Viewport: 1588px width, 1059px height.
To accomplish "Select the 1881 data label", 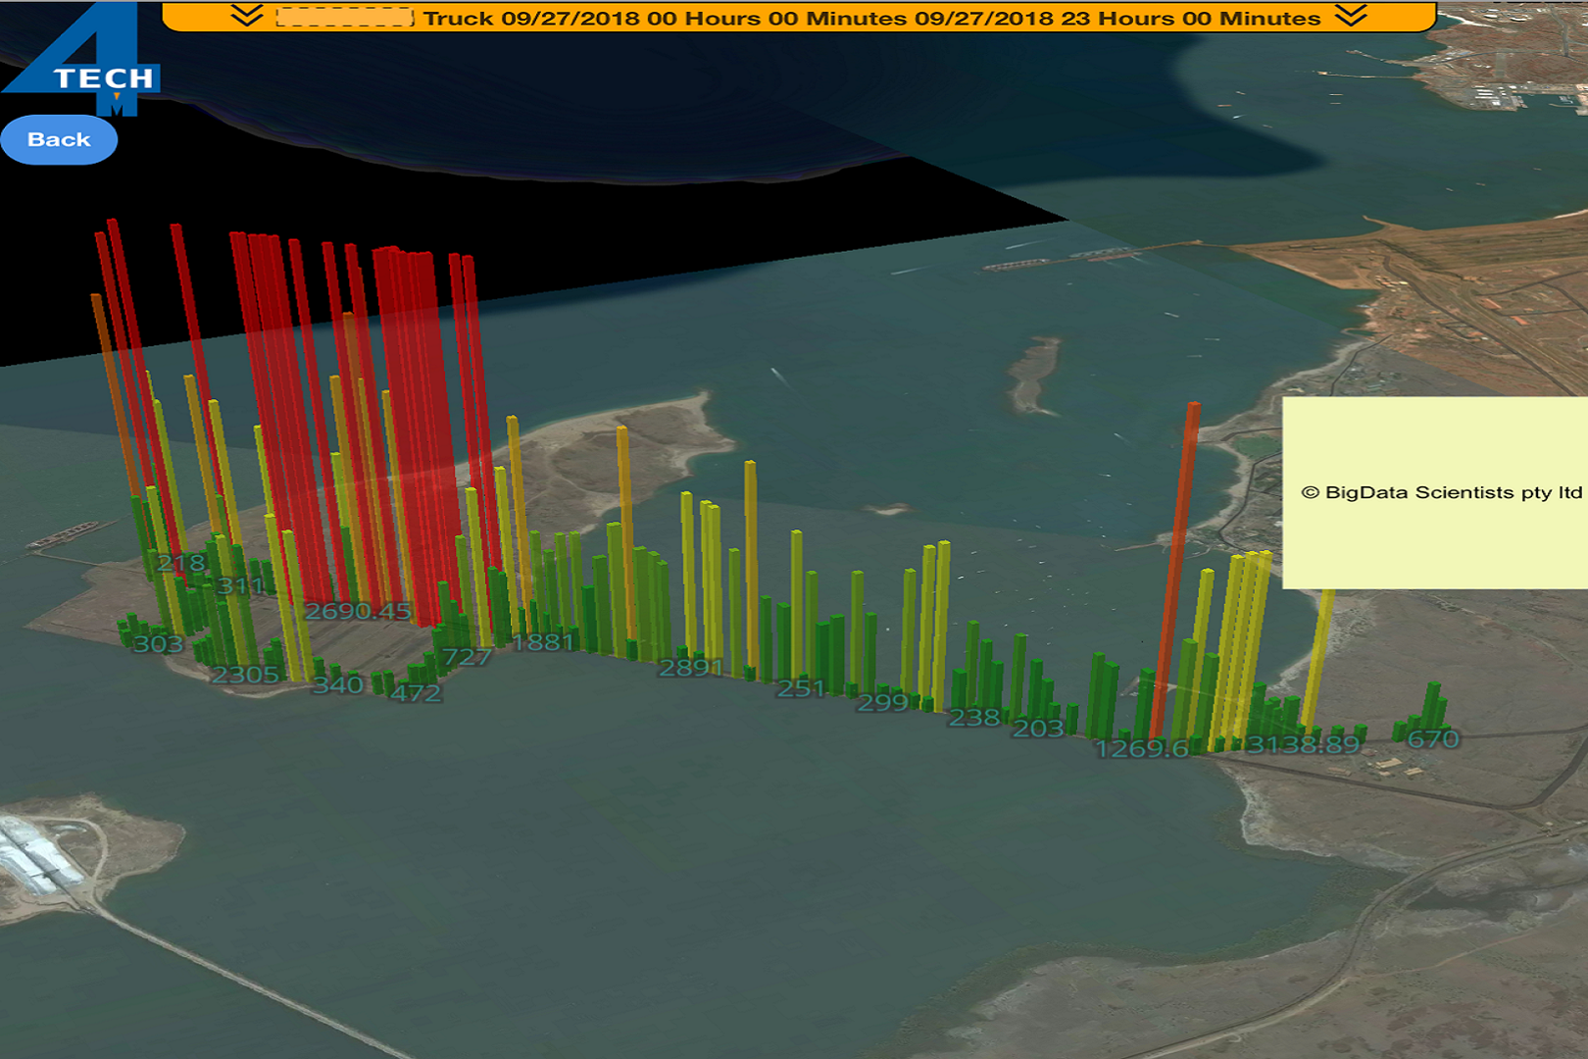I will (542, 642).
